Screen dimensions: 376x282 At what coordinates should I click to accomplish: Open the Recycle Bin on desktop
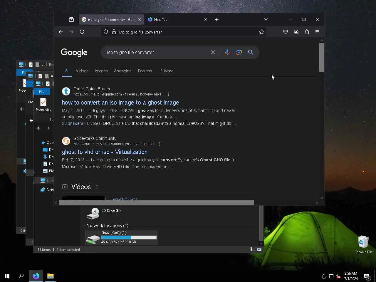click(363, 244)
